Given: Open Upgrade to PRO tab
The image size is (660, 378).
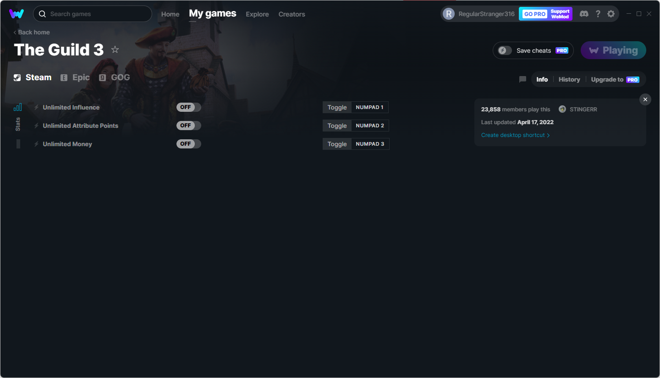Looking at the screenshot, I should [615, 79].
